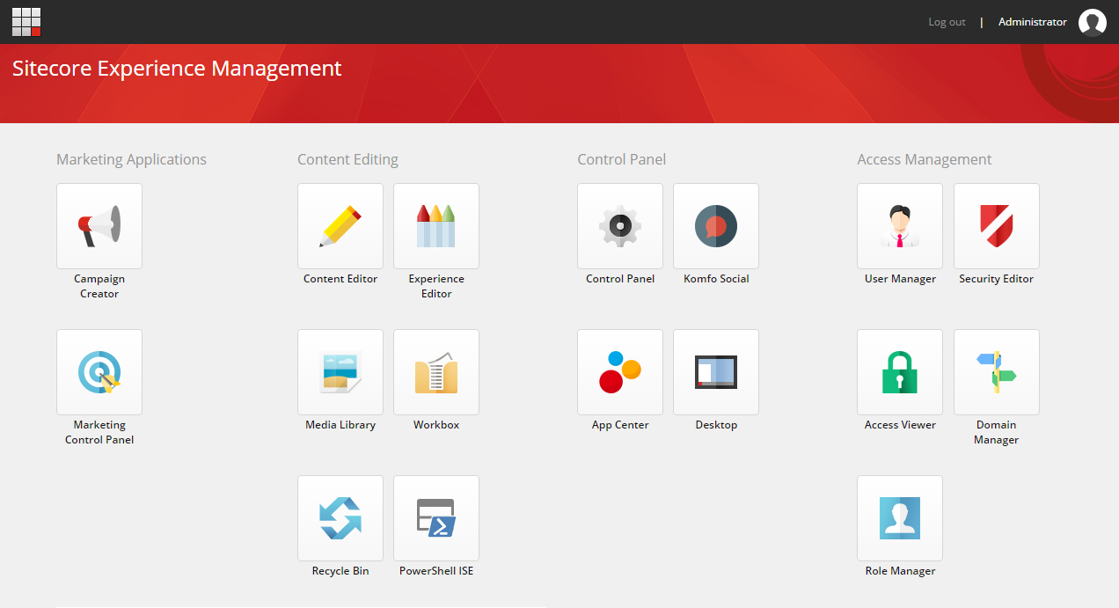Screen dimensions: 1119x608
Task: Click the Security Editor label
Action: (997, 279)
